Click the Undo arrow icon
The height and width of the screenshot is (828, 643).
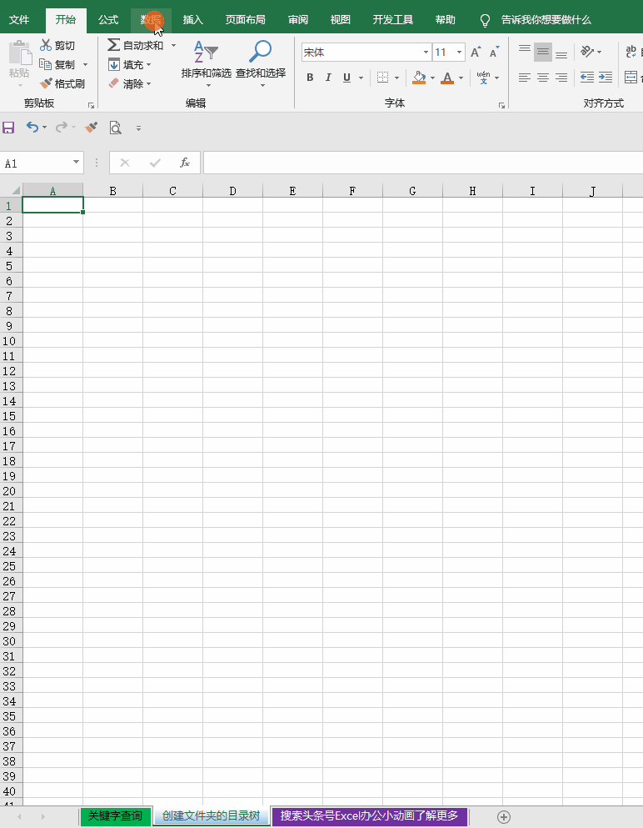32,127
